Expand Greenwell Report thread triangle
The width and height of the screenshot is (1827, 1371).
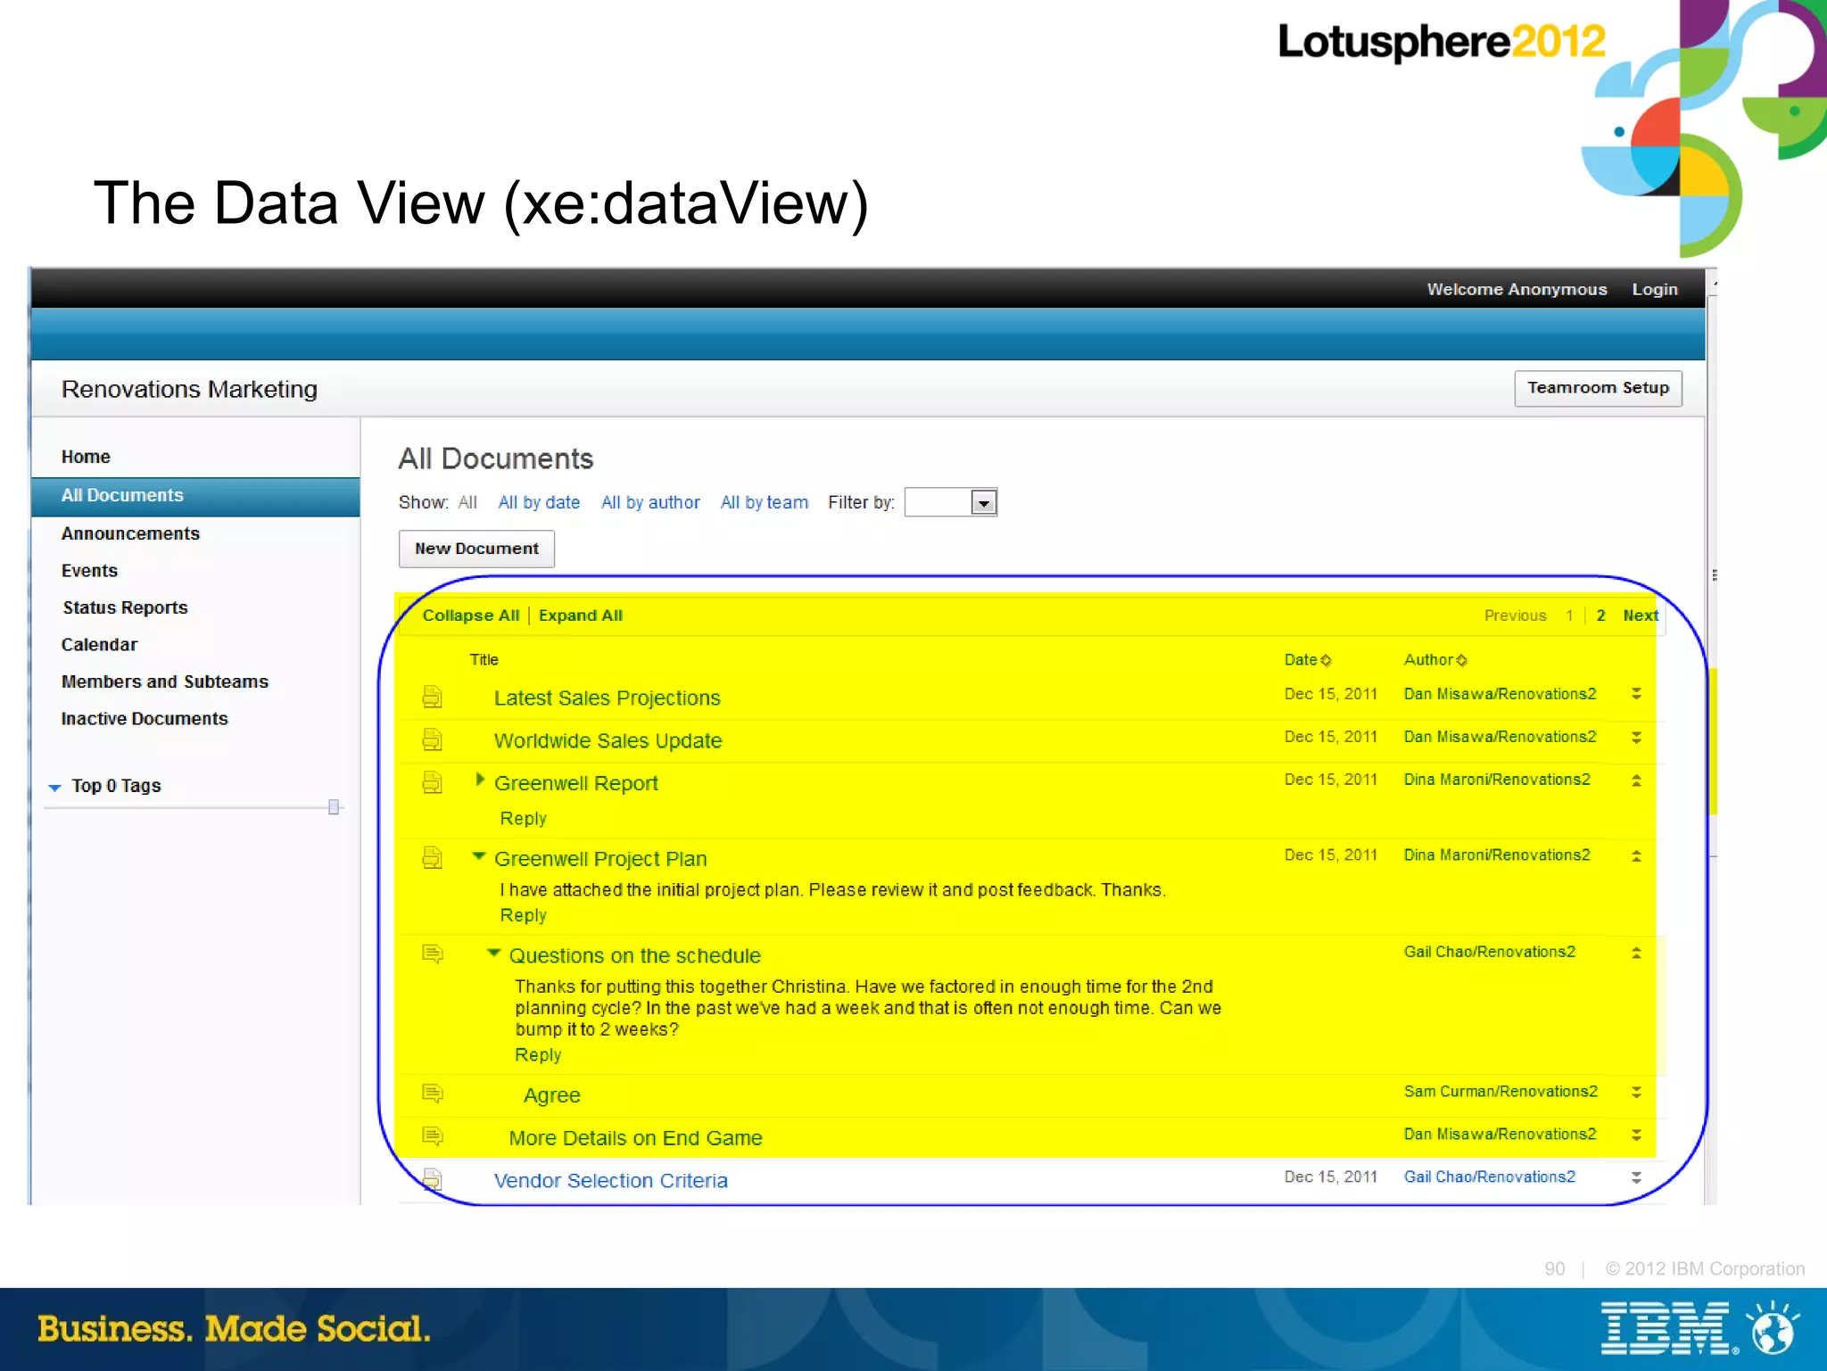pyautogui.click(x=480, y=780)
